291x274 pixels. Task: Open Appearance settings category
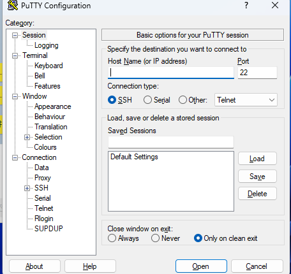point(53,106)
